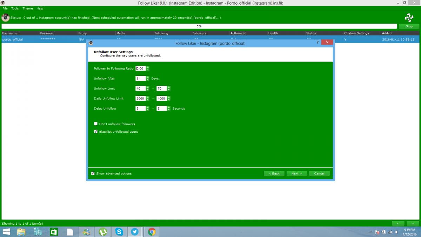Viewport: 421px width, 237px height.
Task: Click the spinning fan activity icon
Action: point(409,18)
